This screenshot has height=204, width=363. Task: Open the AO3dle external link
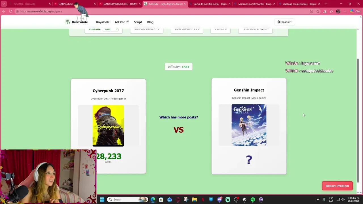(121, 22)
